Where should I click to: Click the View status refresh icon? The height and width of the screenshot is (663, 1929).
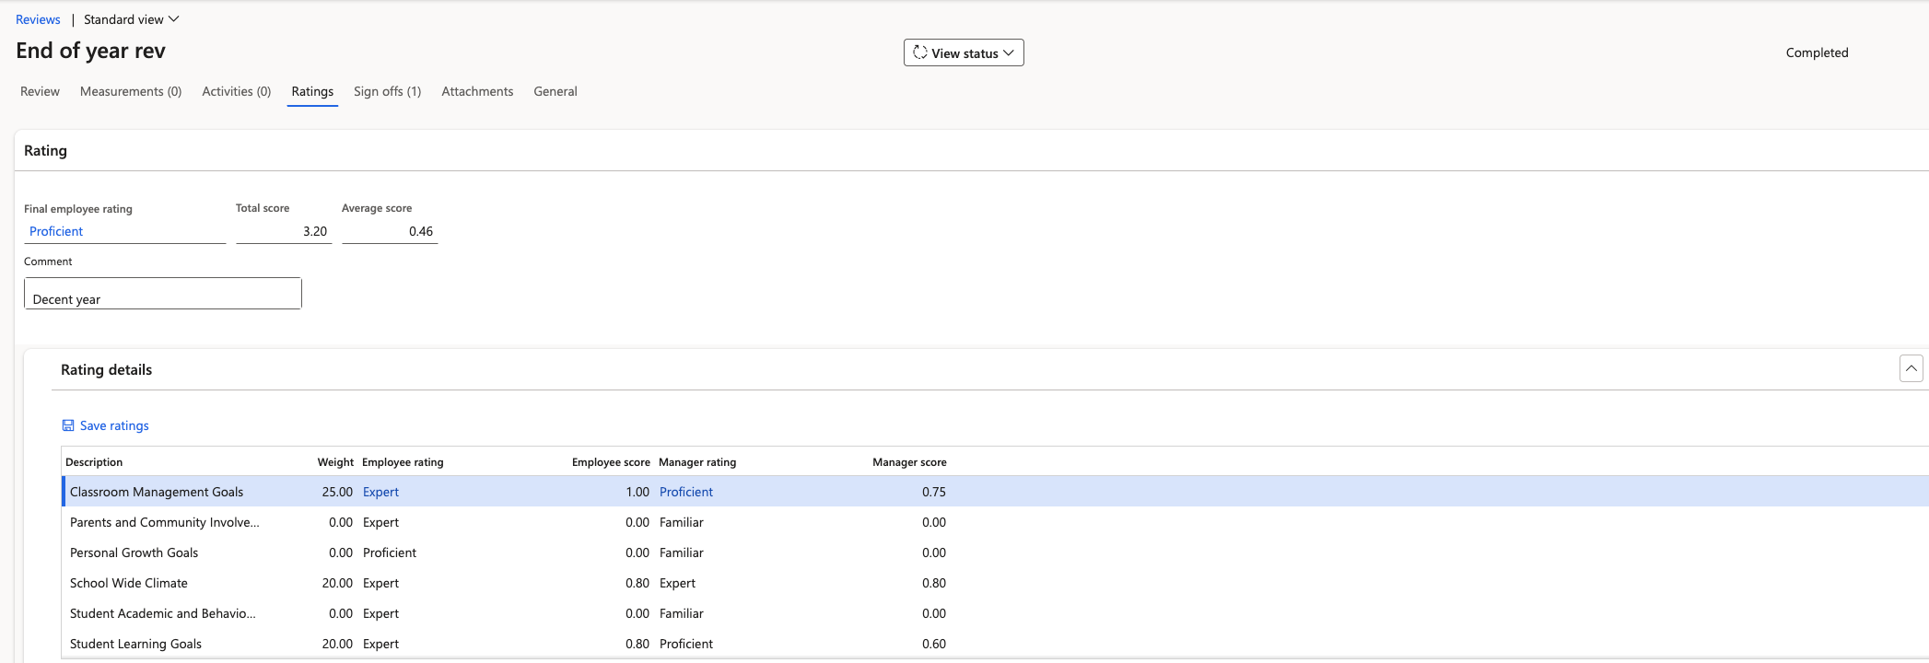[x=919, y=52]
